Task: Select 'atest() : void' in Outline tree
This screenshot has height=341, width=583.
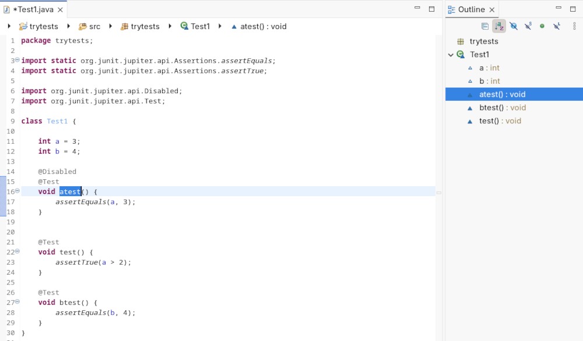Action: (x=514, y=94)
